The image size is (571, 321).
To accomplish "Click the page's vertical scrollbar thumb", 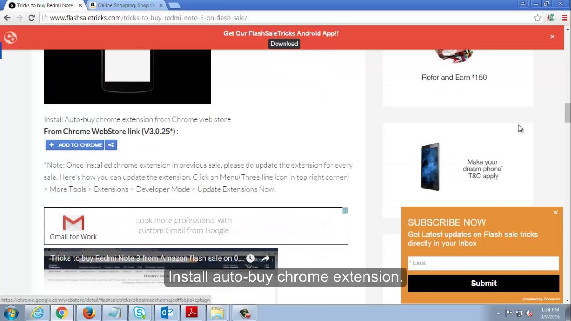I will 567,113.
